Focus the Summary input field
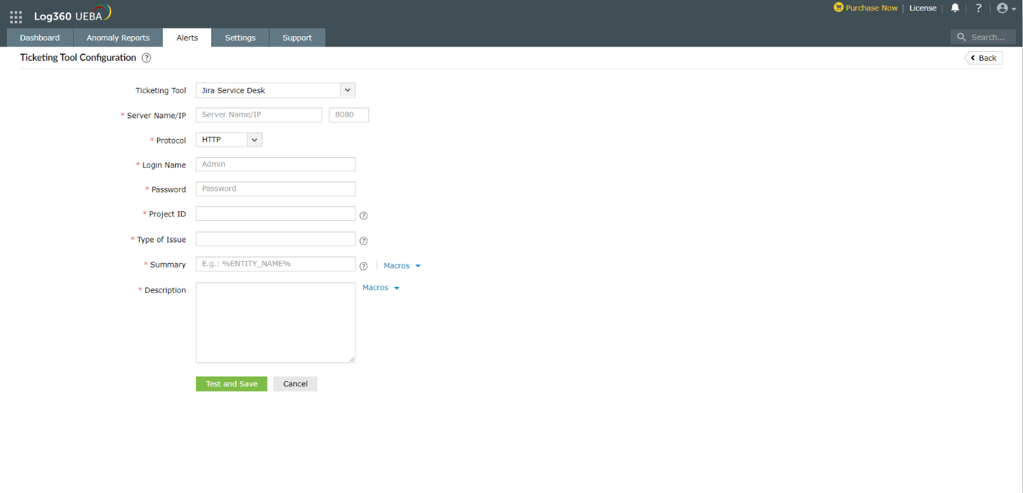The height and width of the screenshot is (493, 1023). click(x=275, y=264)
